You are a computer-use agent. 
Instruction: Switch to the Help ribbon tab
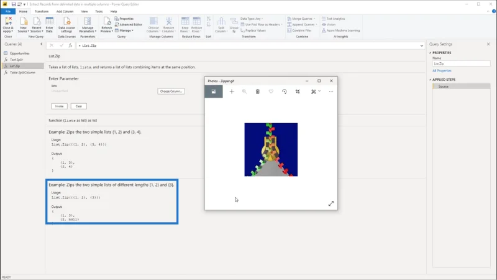point(114,11)
